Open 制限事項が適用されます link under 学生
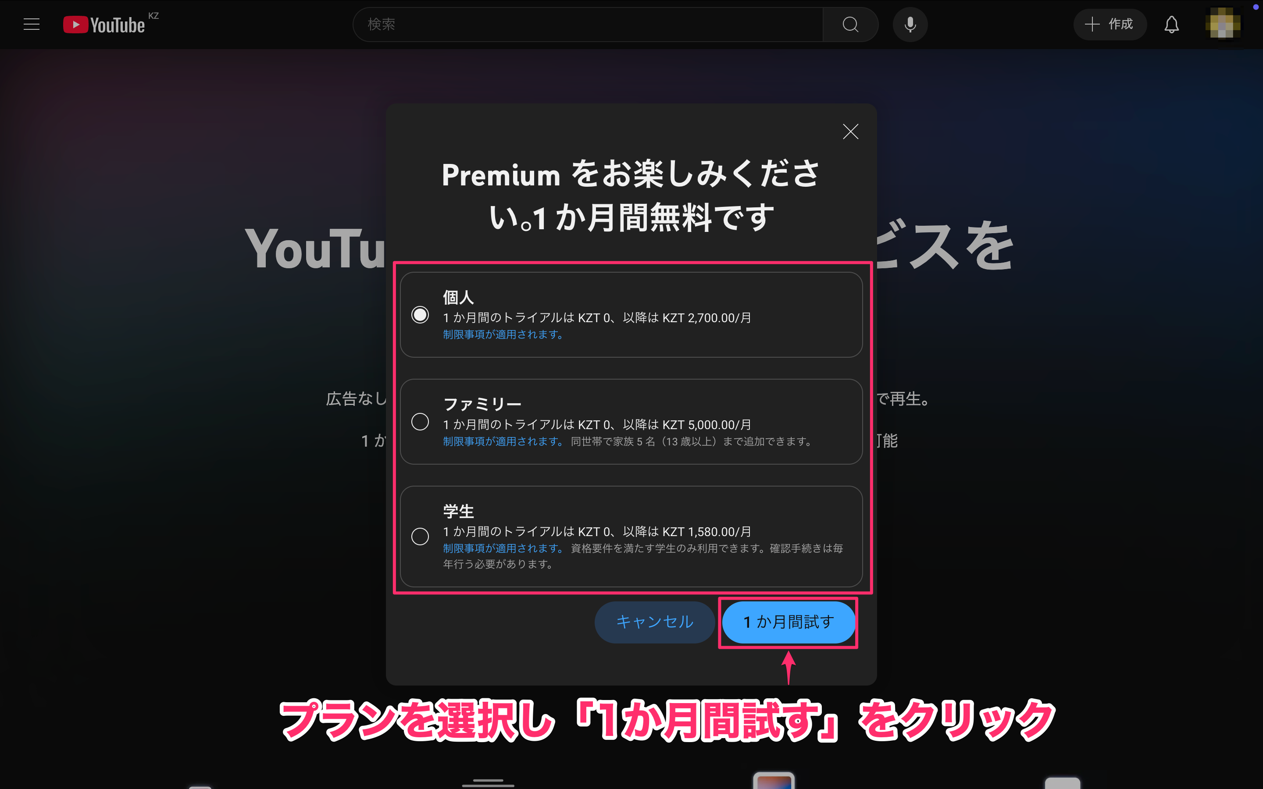1263x789 pixels. pyautogui.click(x=503, y=548)
